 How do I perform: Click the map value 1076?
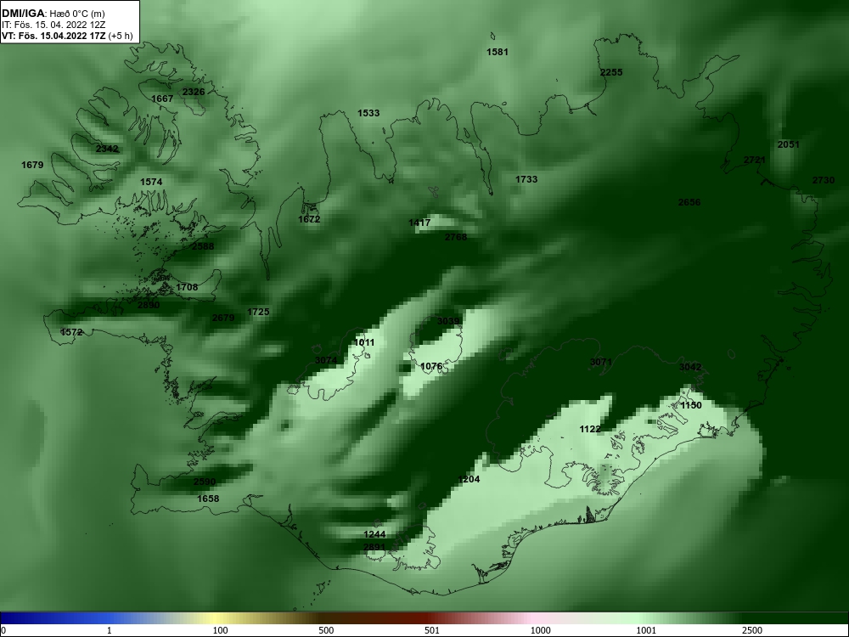point(431,367)
